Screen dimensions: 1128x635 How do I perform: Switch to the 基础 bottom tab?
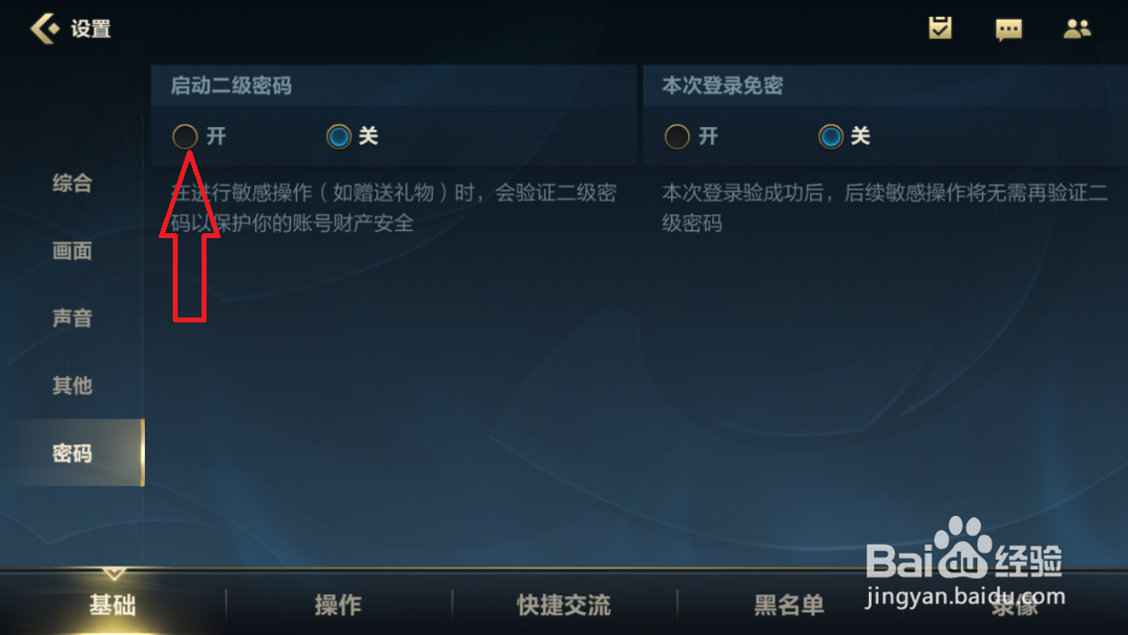click(x=112, y=605)
